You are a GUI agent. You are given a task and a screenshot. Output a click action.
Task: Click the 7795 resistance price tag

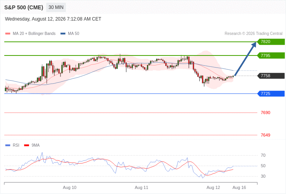271,55
